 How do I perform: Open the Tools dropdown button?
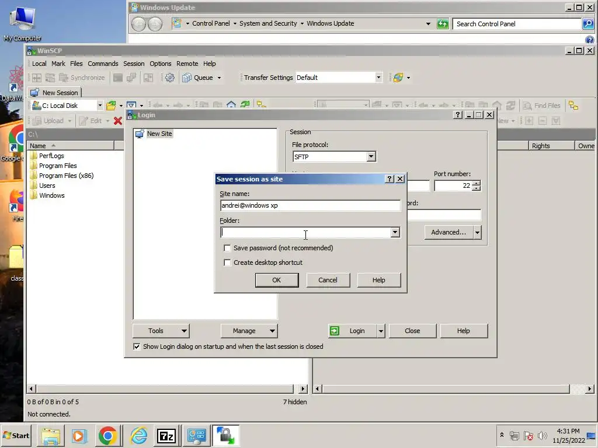point(161,331)
